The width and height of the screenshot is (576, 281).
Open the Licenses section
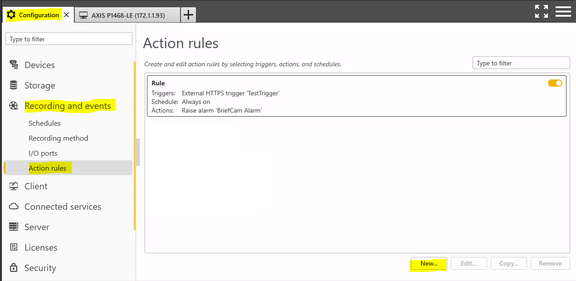tap(41, 247)
